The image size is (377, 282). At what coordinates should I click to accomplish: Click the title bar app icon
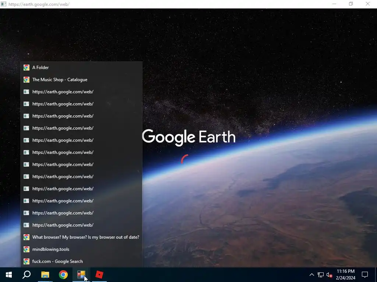[3, 4]
